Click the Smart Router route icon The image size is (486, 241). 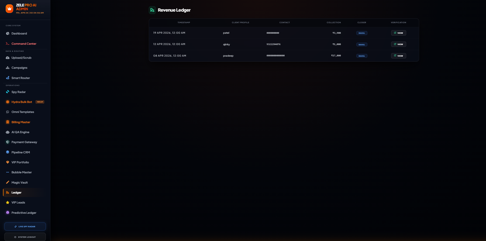(8, 78)
